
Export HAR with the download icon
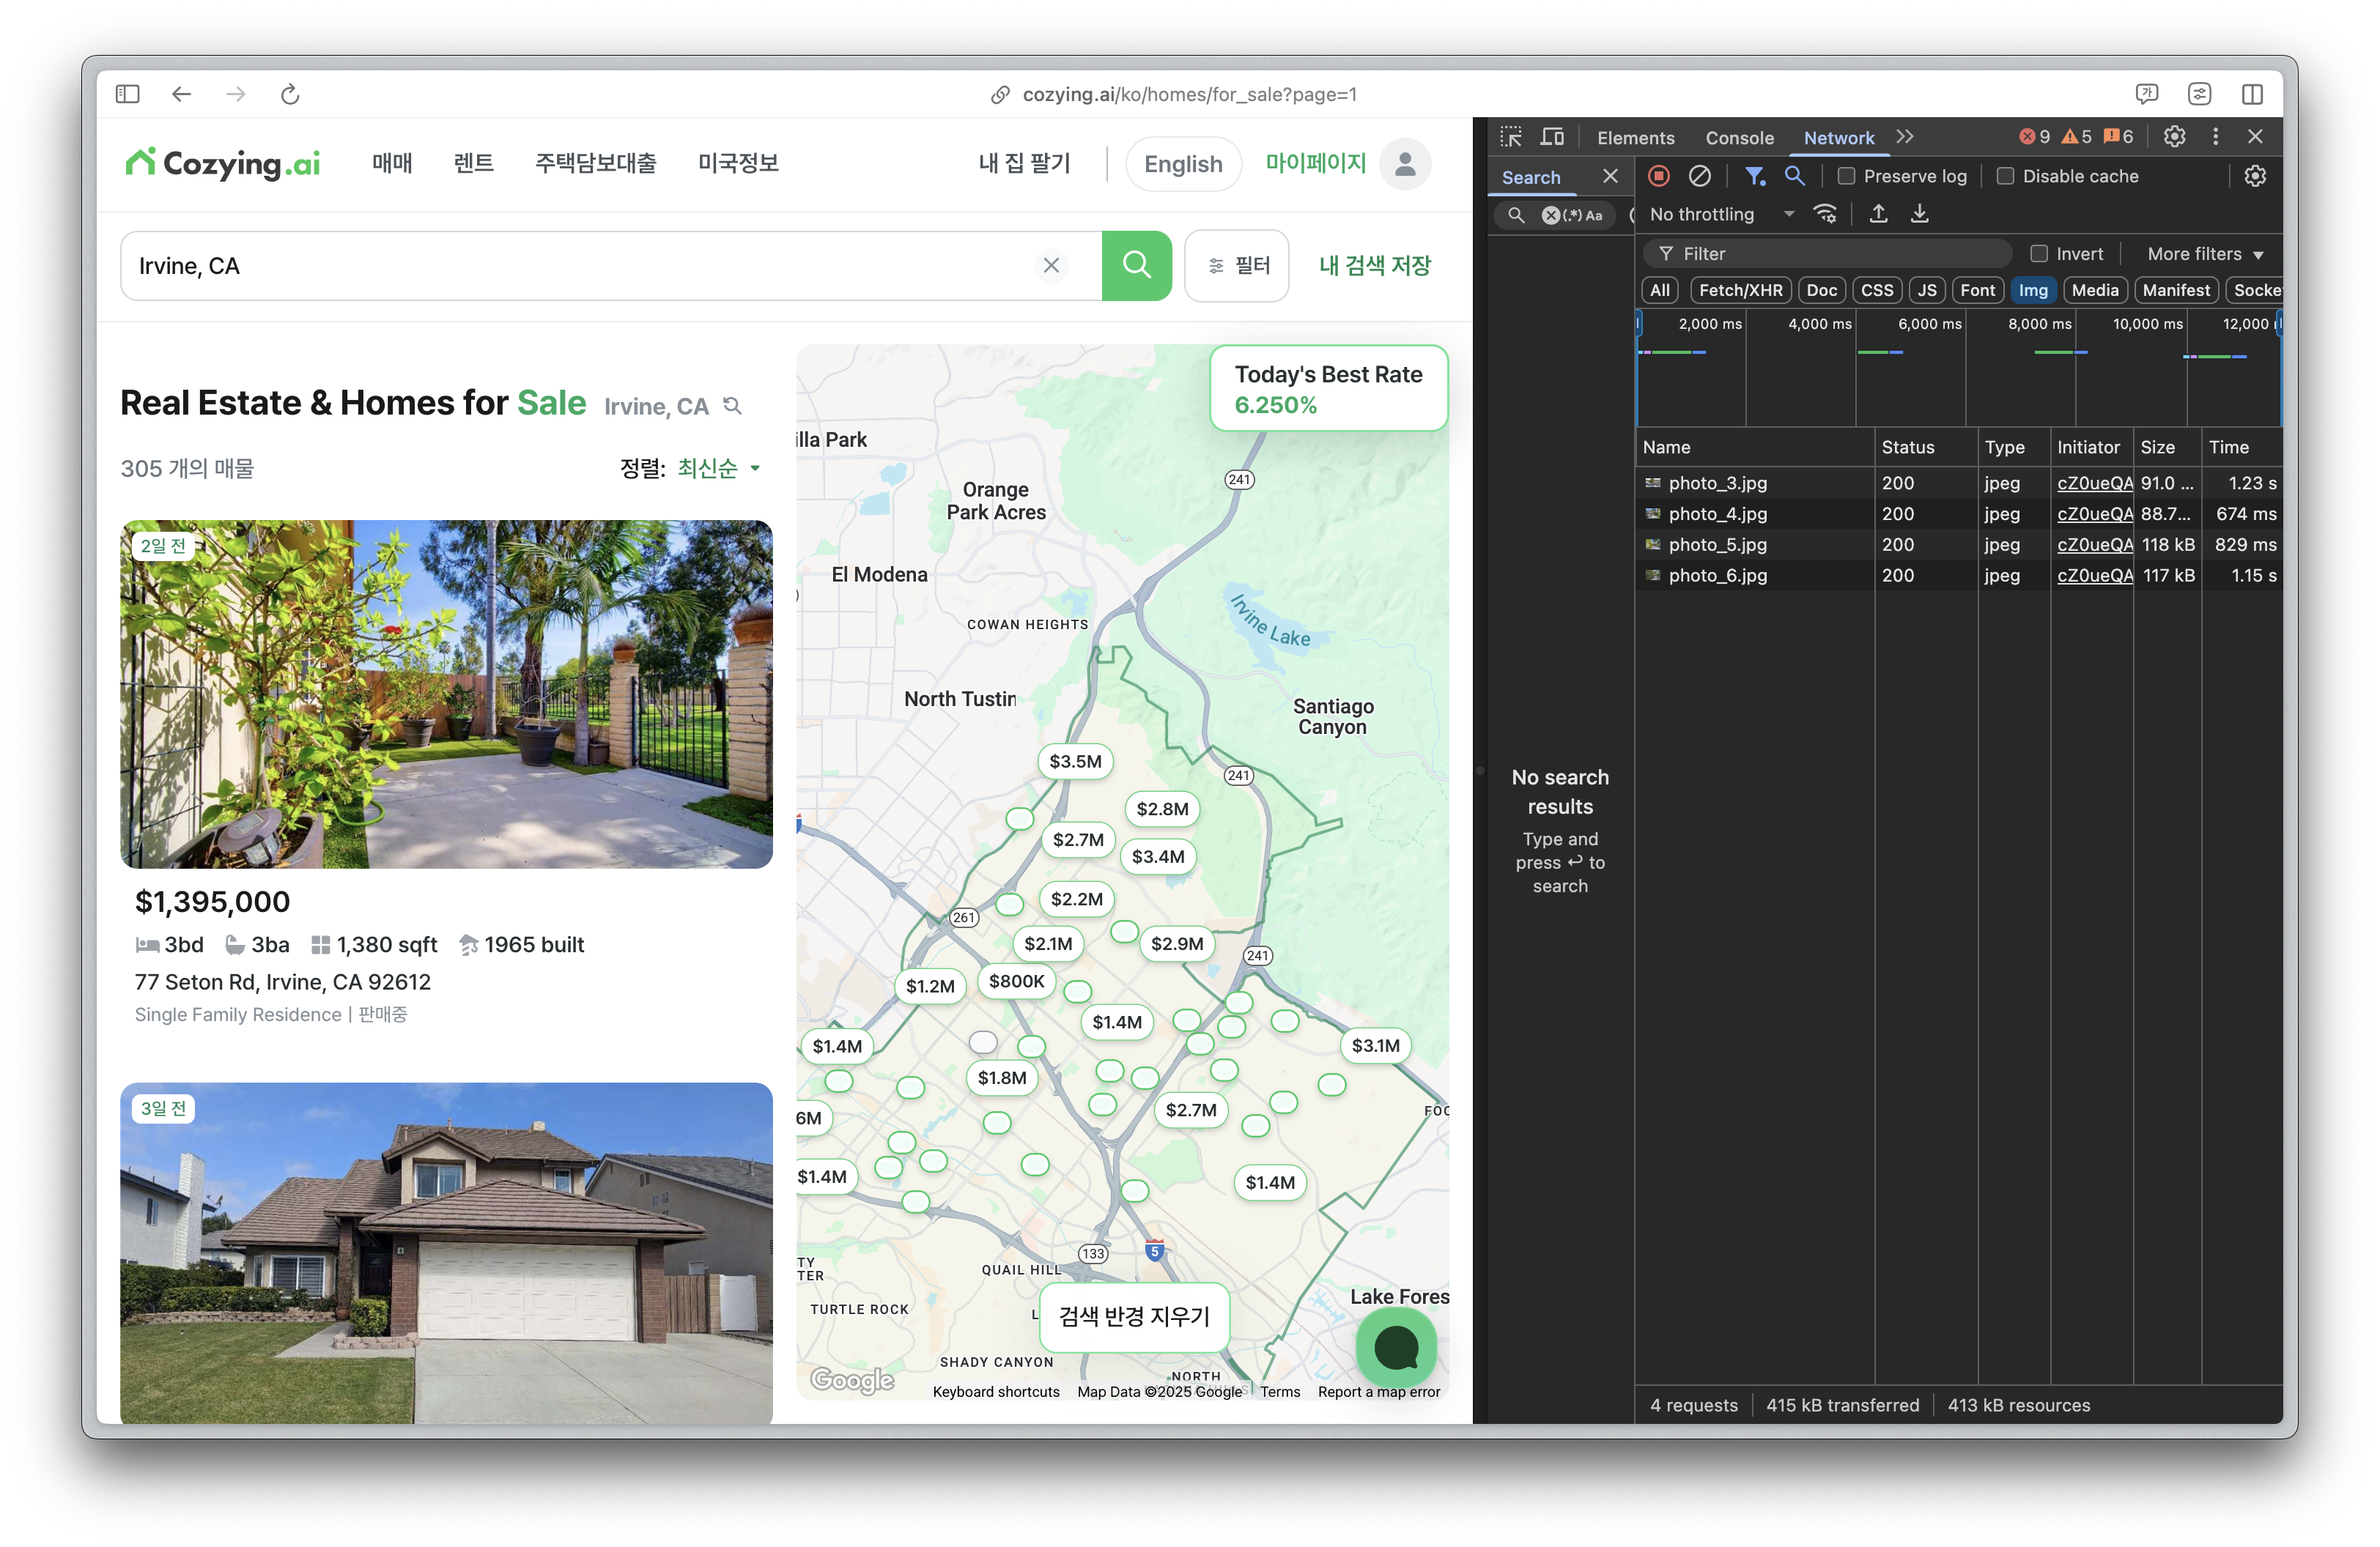(1919, 214)
